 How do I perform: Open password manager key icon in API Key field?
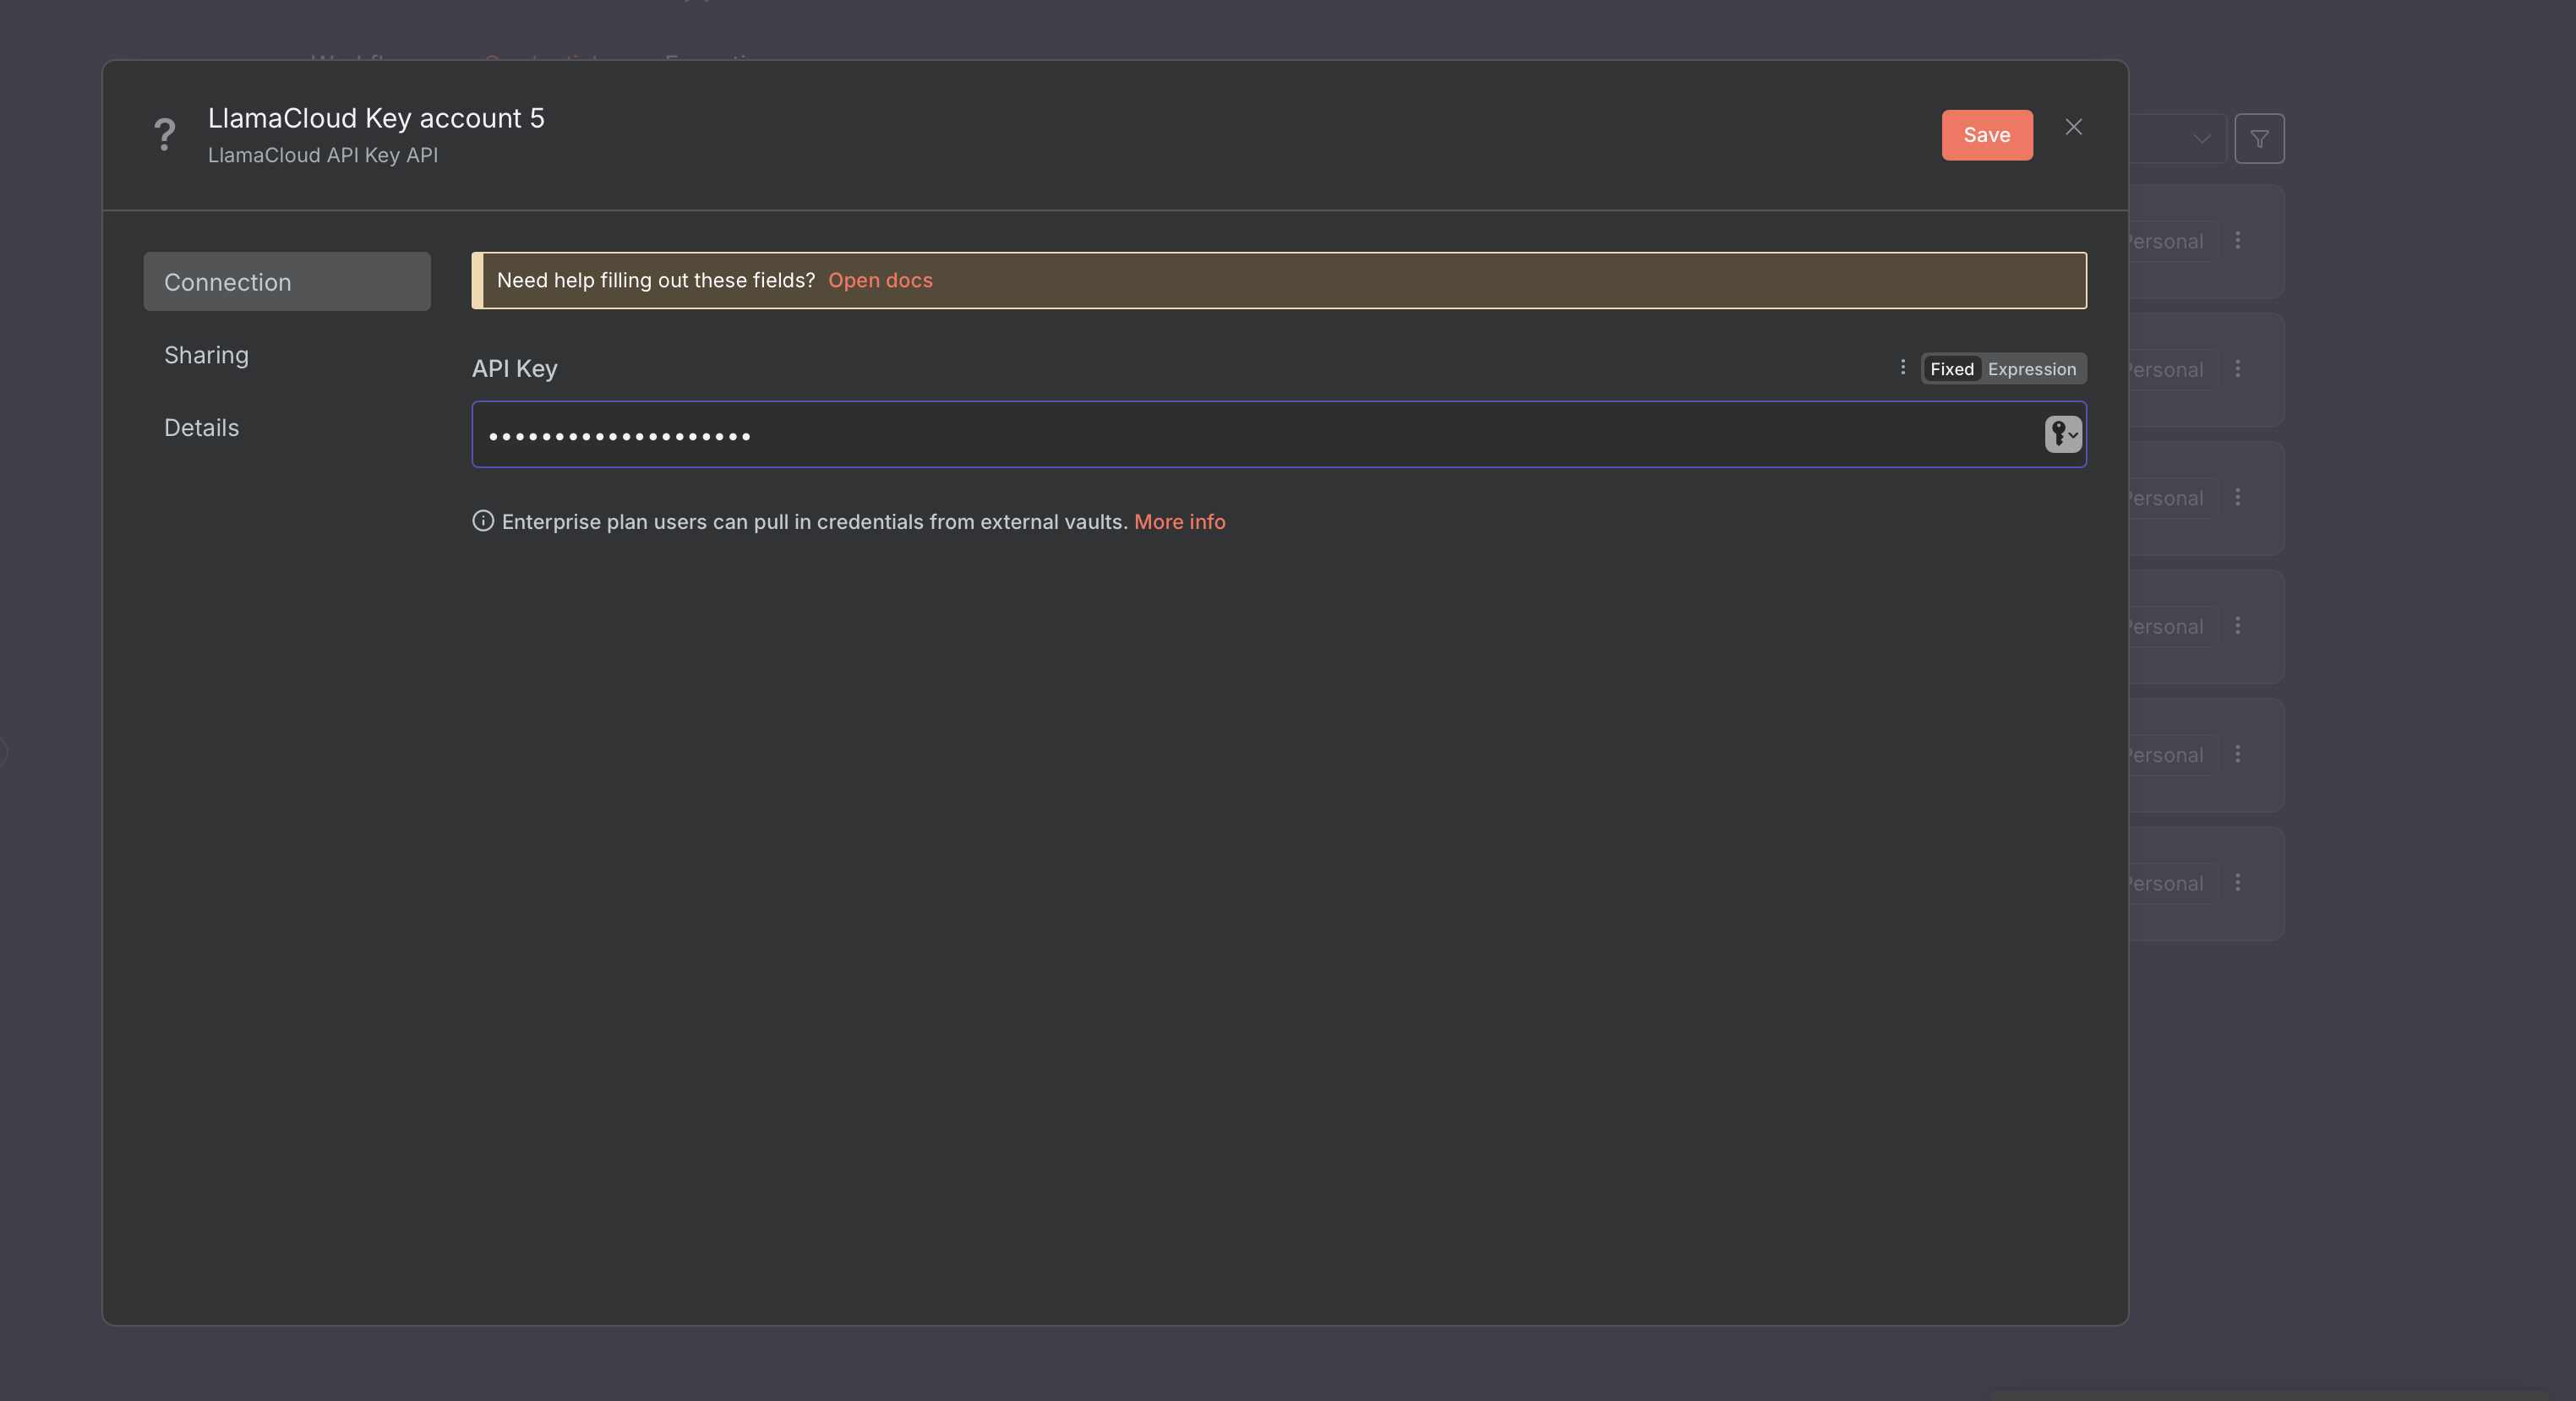tap(2062, 434)
